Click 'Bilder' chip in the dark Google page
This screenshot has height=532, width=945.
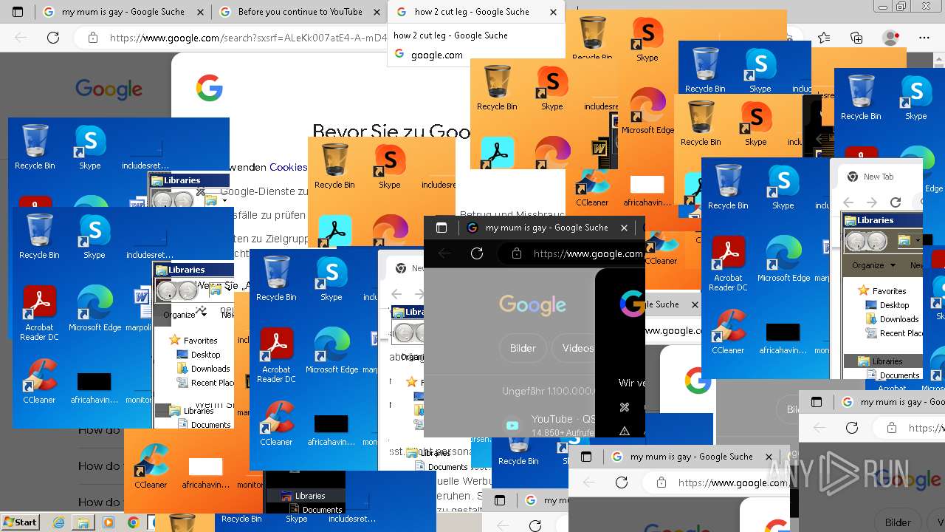(523, 348)
